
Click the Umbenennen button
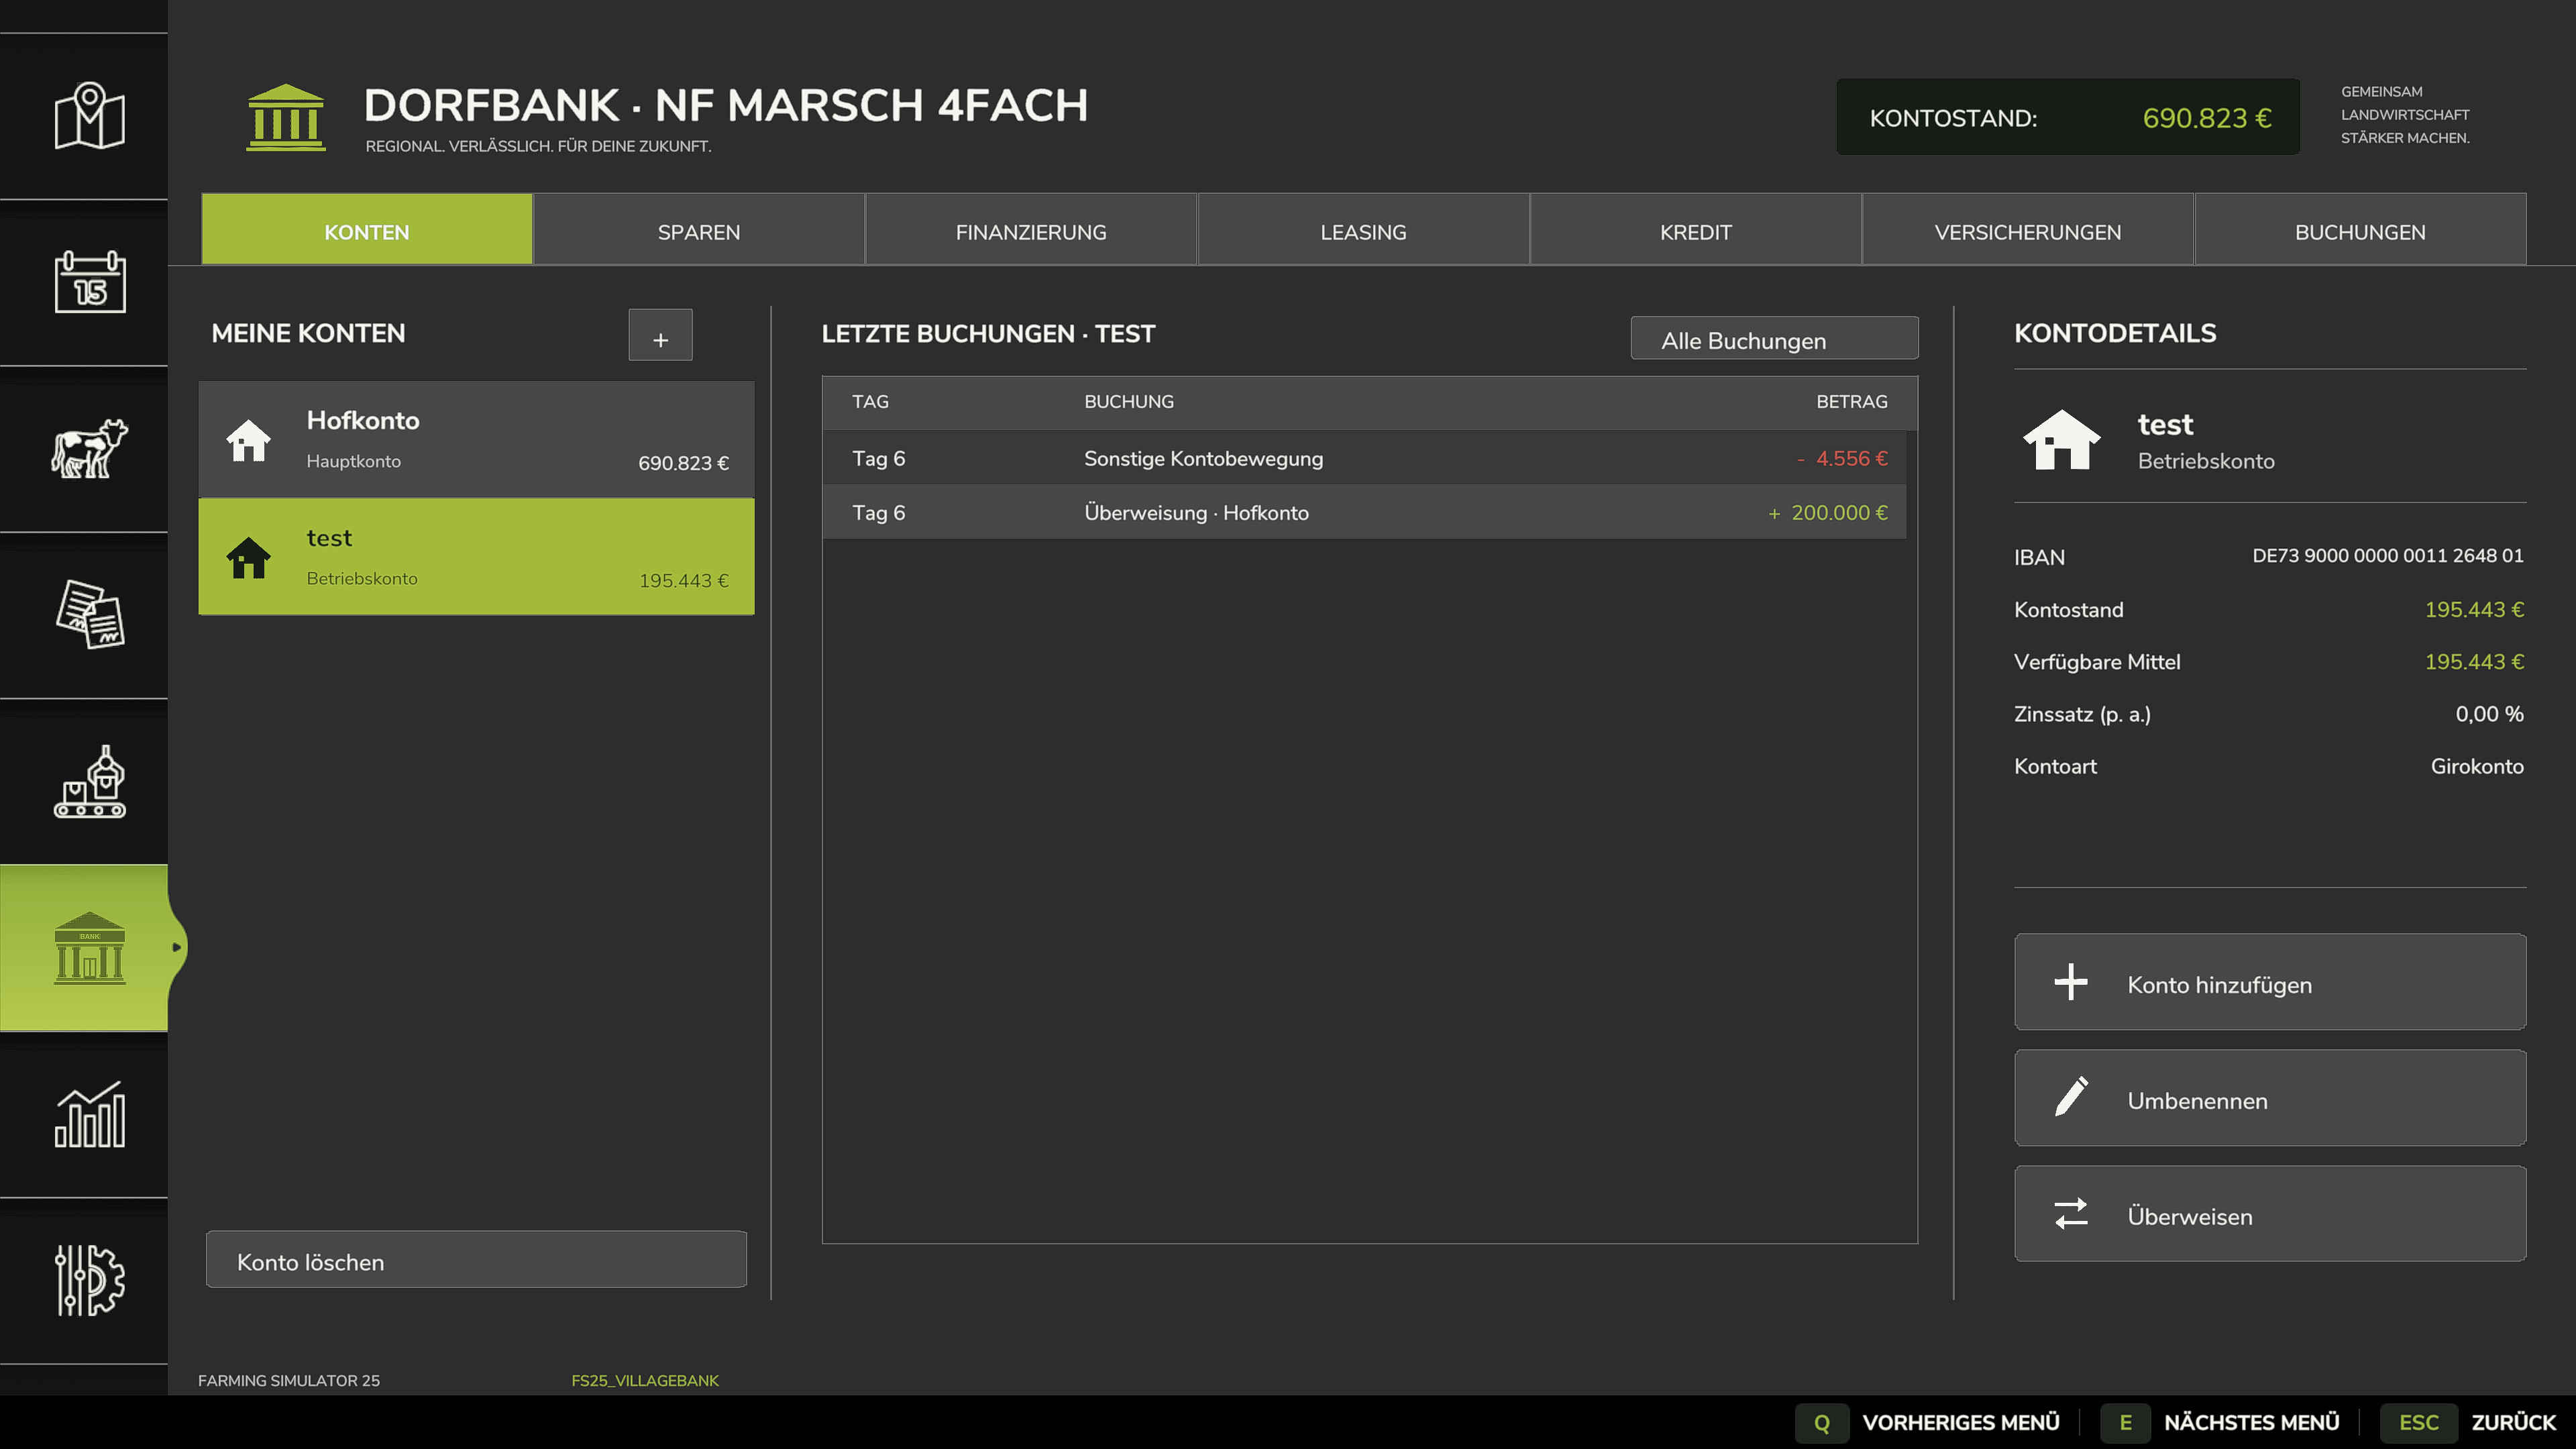[2270, 1098]
